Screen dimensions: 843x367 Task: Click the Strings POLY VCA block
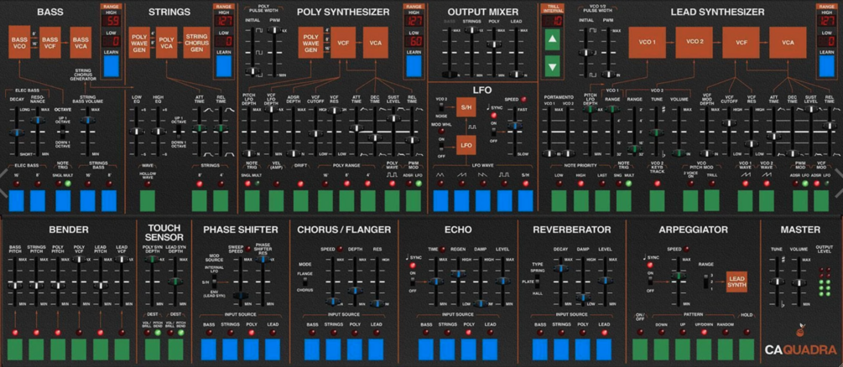[167, 43]
